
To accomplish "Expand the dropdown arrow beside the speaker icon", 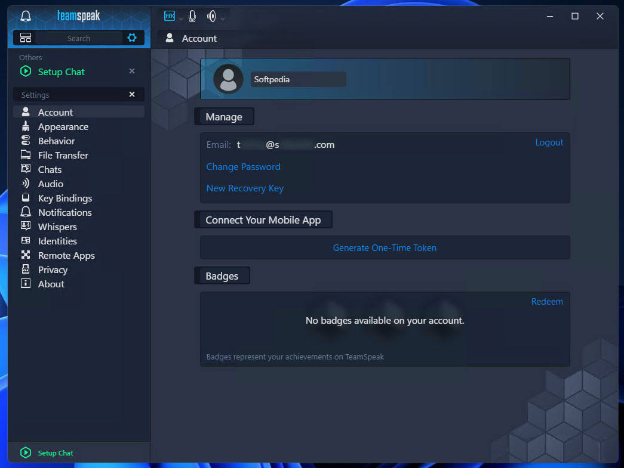I will coord(223,18).
